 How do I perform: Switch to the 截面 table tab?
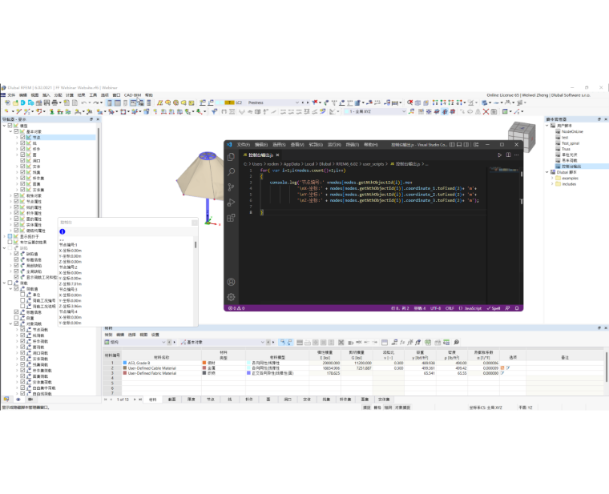pos(171,400)
